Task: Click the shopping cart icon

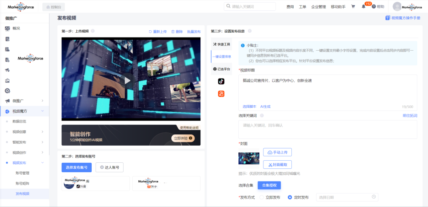Action: click(x=353, y=7)
